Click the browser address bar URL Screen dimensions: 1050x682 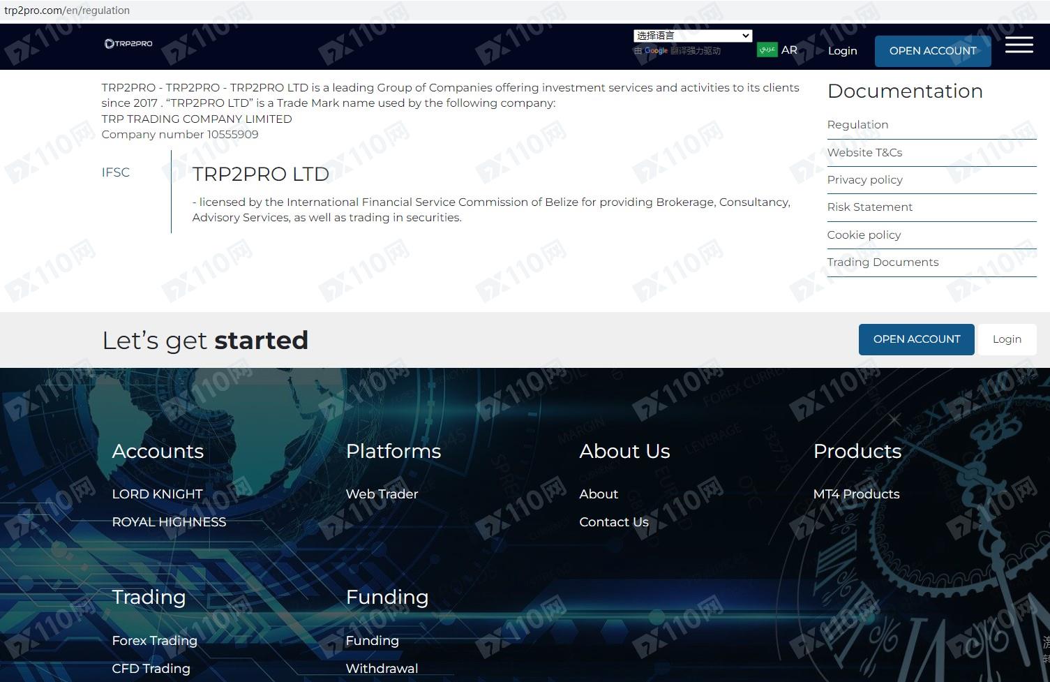click(x=67, y=10)
